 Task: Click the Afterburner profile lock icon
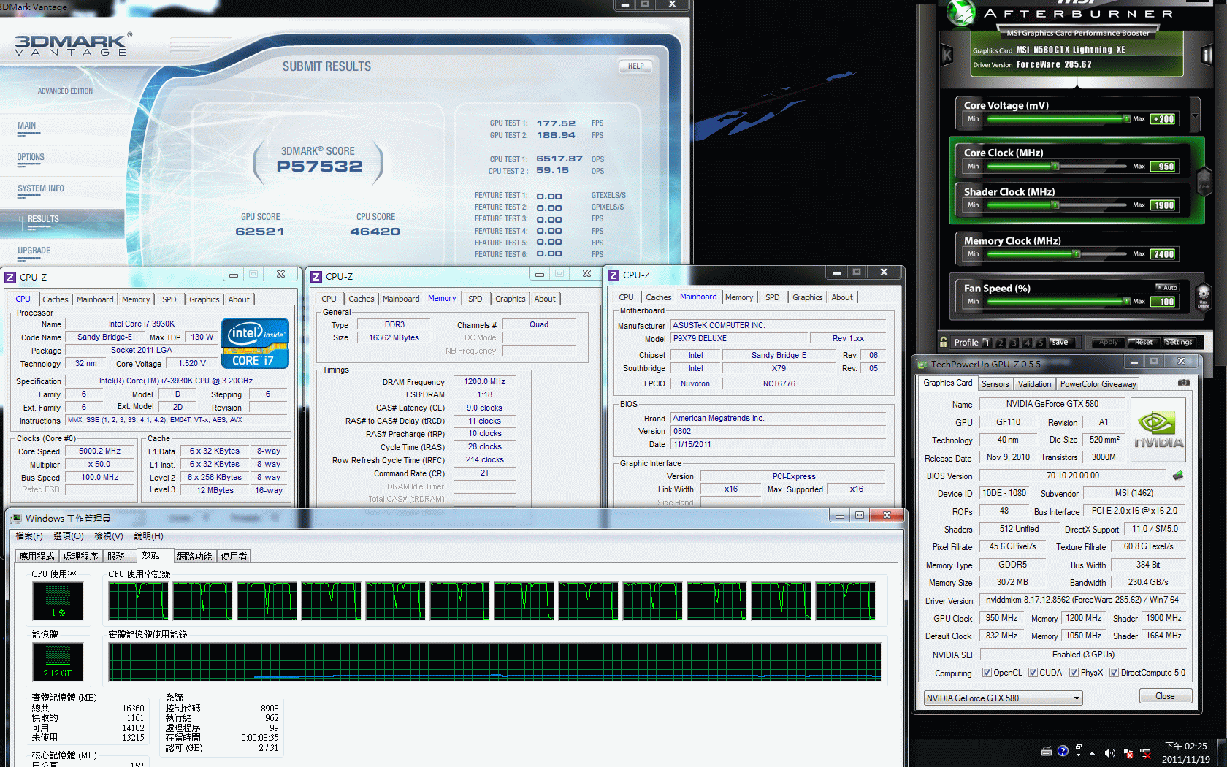coord(944,342)
